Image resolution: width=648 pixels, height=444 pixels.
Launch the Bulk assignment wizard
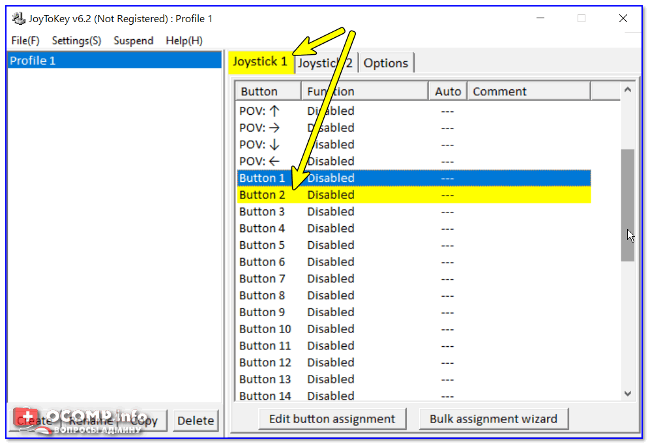click(x=493, y=419)
